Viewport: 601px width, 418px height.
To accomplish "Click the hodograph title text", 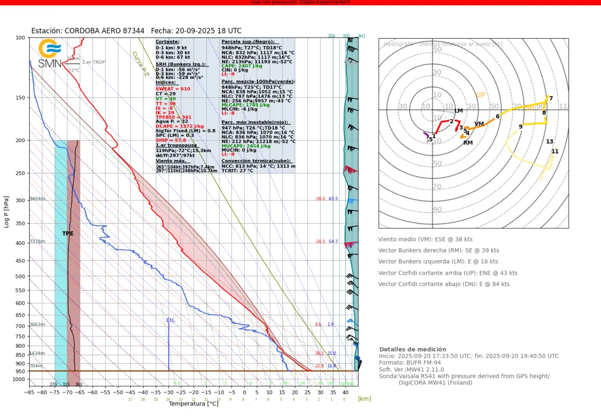I will point(443,44).
